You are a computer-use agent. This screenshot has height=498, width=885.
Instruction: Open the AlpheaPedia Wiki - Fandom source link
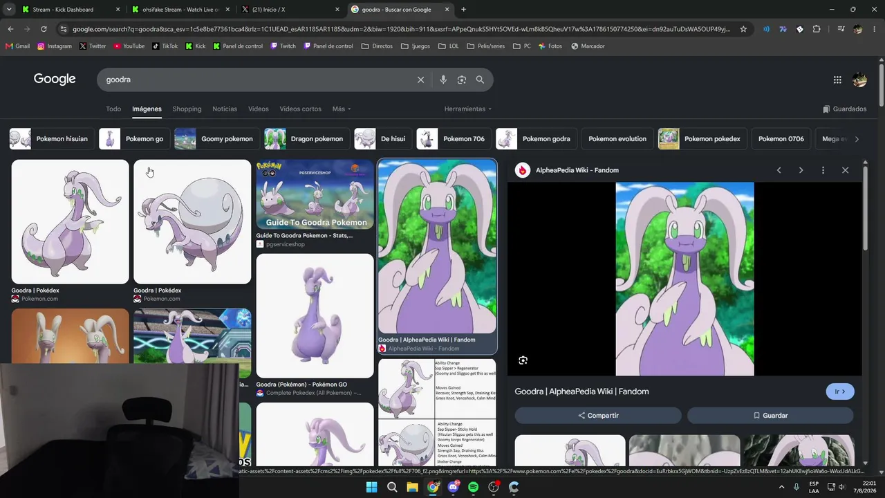[577, 170]
